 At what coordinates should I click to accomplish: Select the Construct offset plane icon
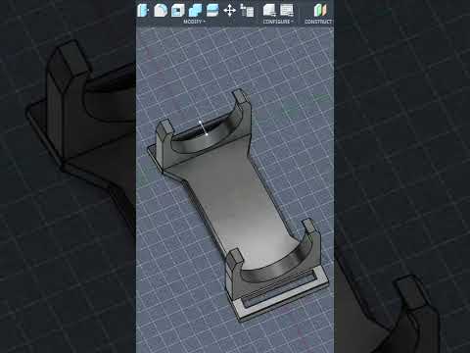tap(320, 10)
